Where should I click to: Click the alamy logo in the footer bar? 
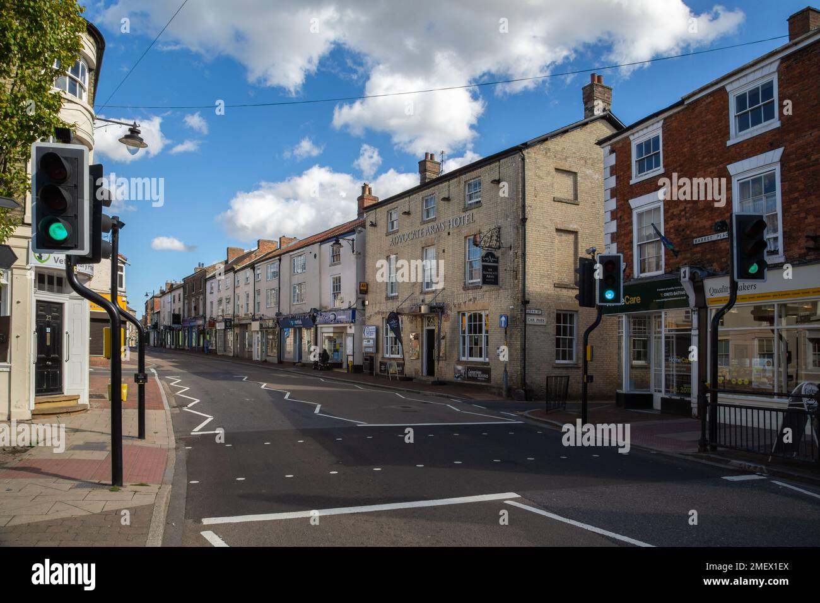pos(64,574)
